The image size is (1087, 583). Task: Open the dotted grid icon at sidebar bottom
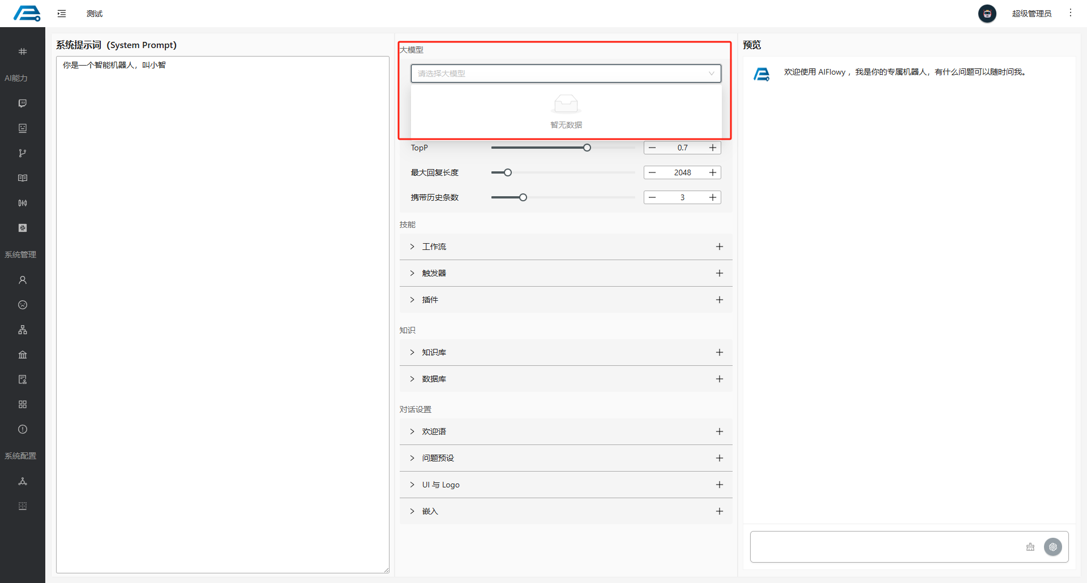click(x=23, y=506)
